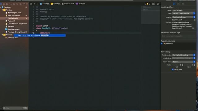Viewport: 198px width, 111px height.
Task: Click the 'import UIKit' code line
Action: click(42, 26)
